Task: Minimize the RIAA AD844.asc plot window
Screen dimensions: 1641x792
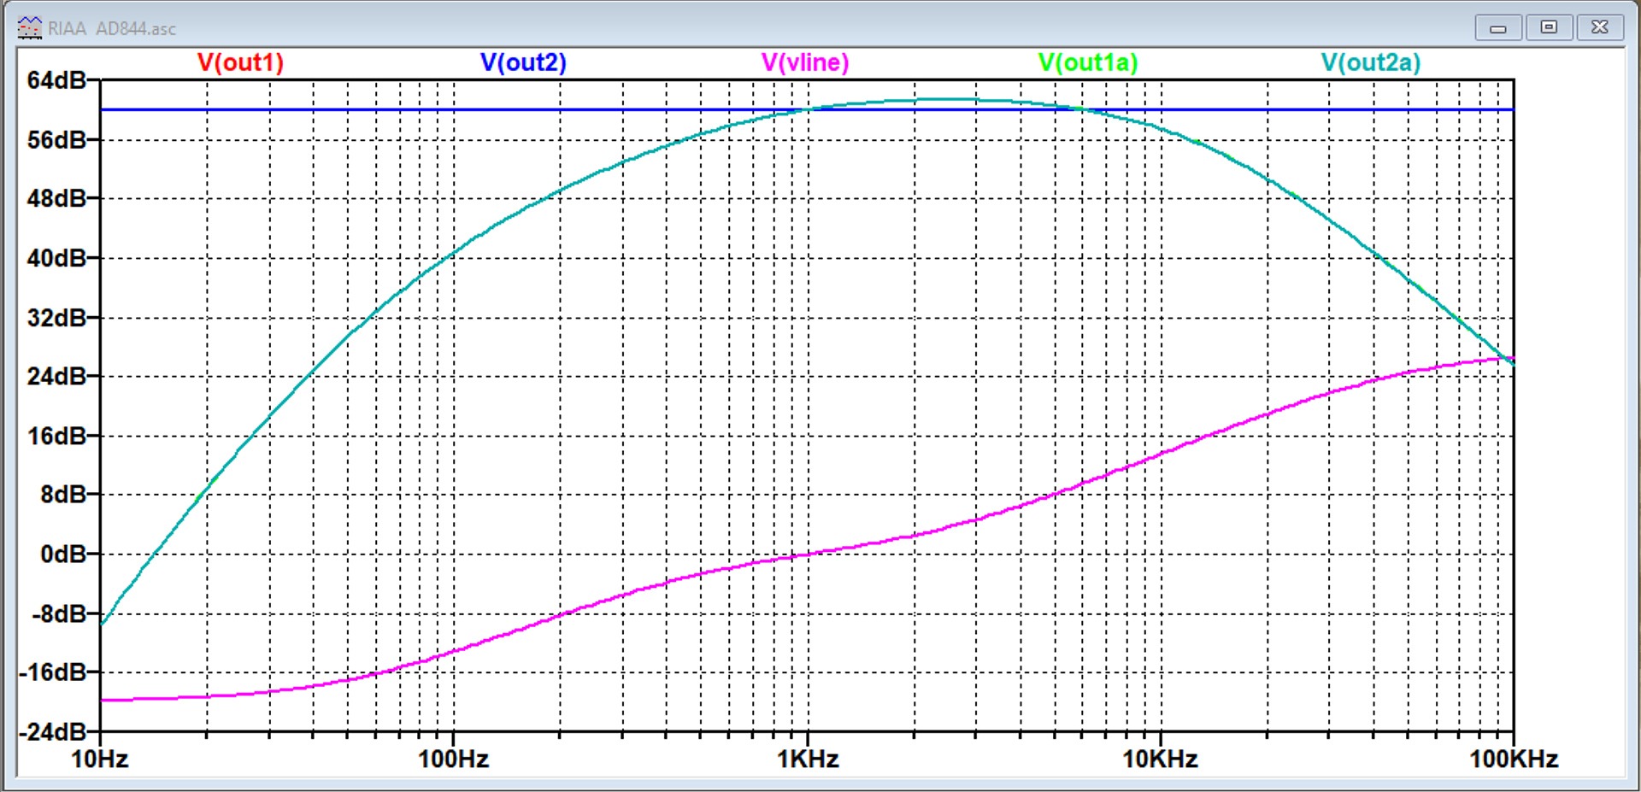Action: pyautogui.click(x=1498, y=27)
